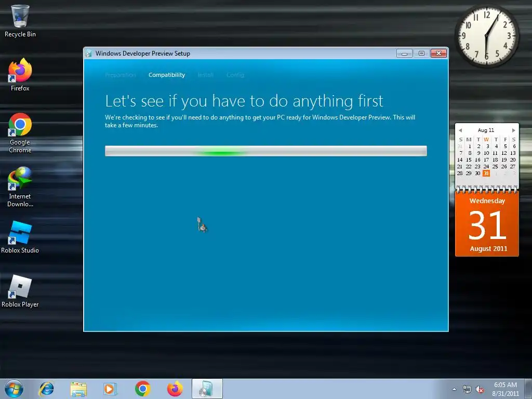This screenshot has height=399, width=532.
Task: Select day 15 in the calendar gadget
Action: tap(469, 160)
